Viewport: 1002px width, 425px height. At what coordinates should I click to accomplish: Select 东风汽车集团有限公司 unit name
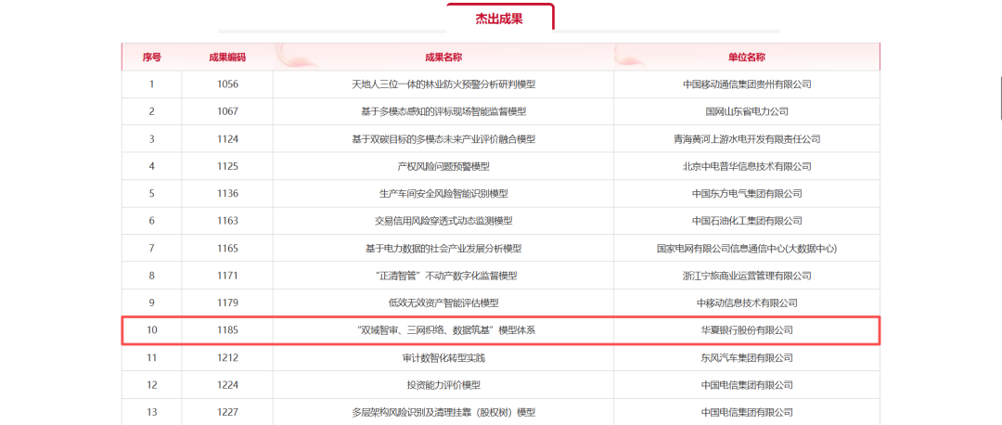[747, 357]
